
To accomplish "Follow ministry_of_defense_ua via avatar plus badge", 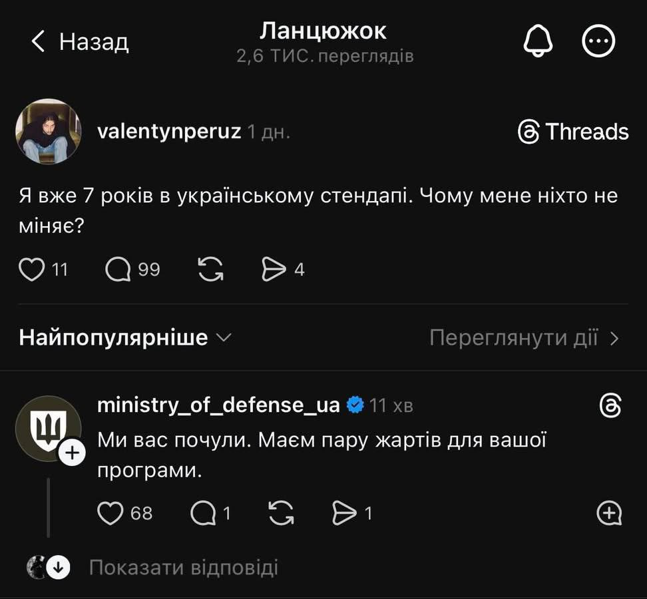I will coord(72,454).
